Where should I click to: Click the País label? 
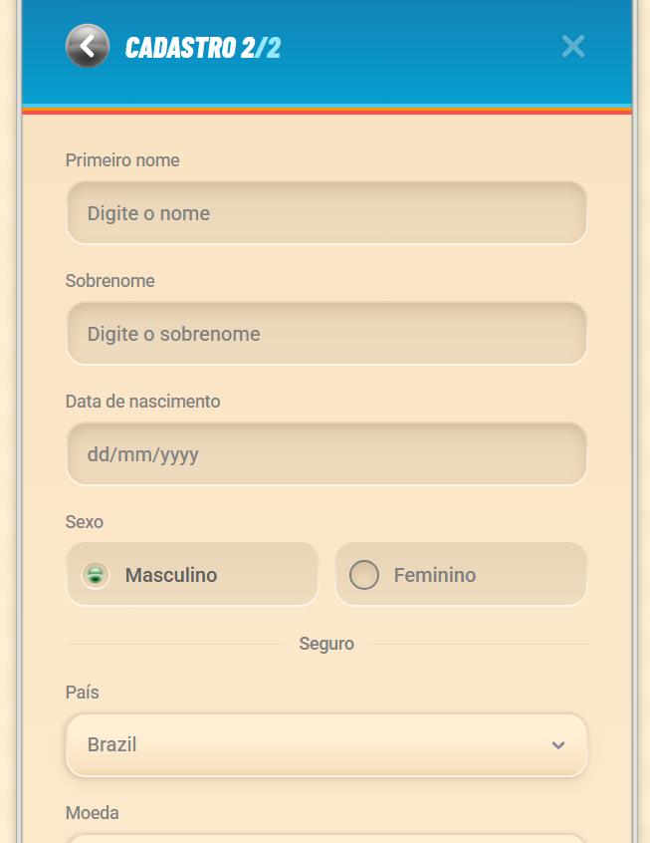[83, 692]
